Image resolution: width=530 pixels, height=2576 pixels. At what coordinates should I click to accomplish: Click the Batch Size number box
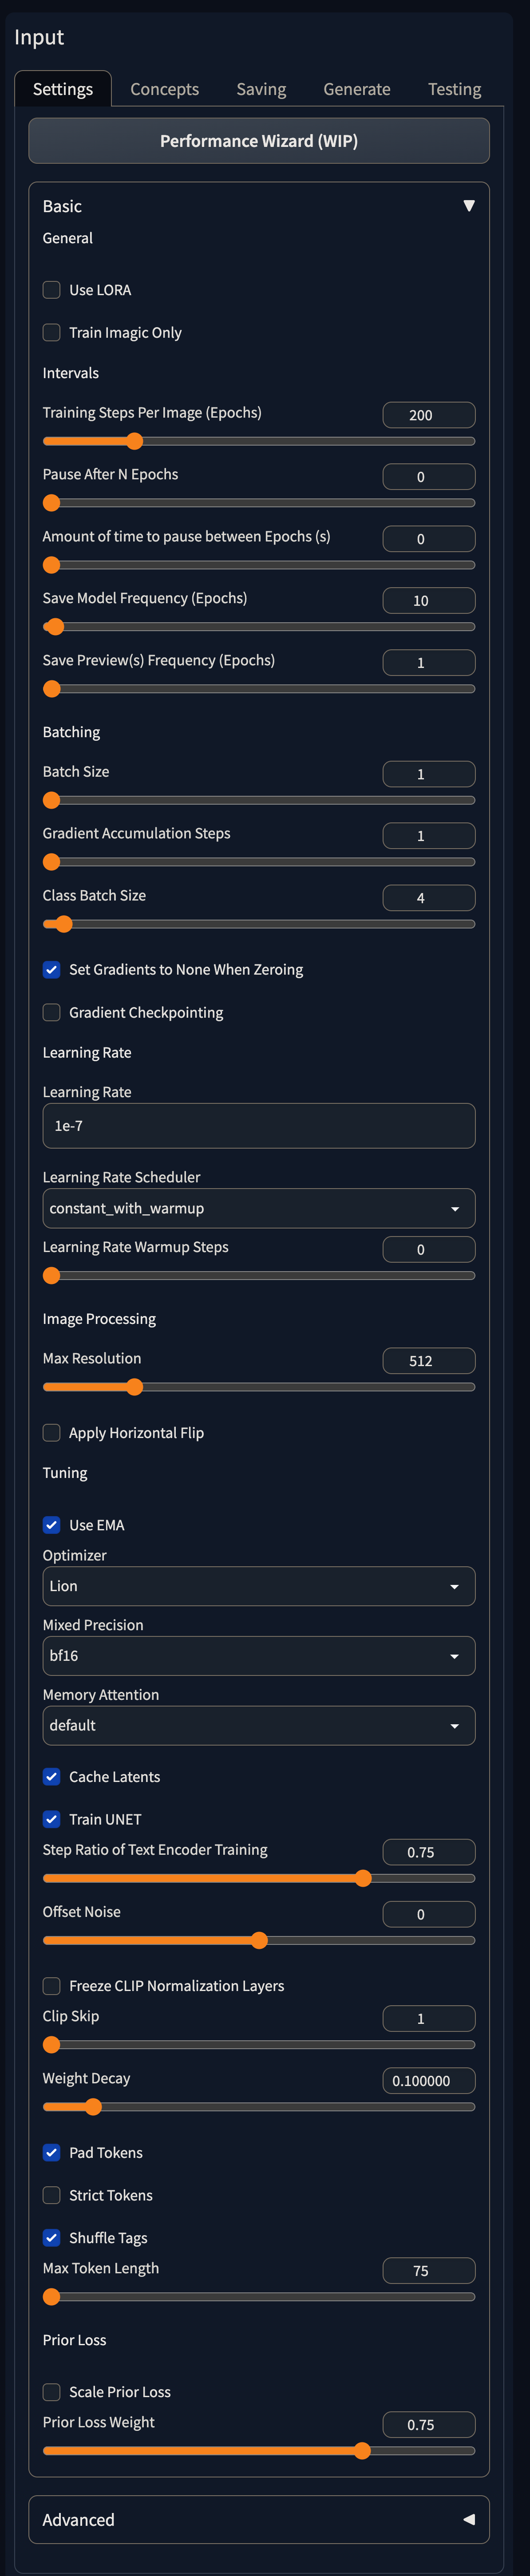click(428, 774)
